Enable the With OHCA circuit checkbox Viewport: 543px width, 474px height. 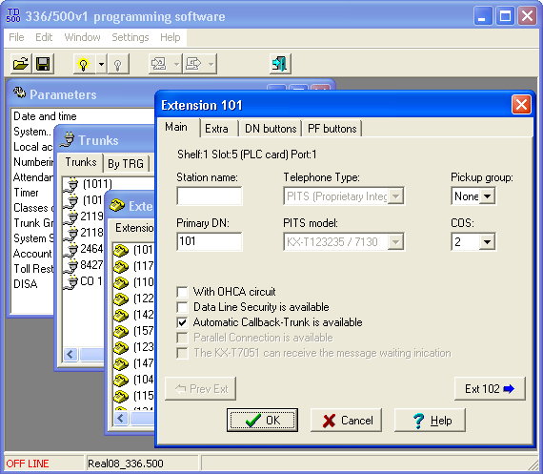(182, 292)
